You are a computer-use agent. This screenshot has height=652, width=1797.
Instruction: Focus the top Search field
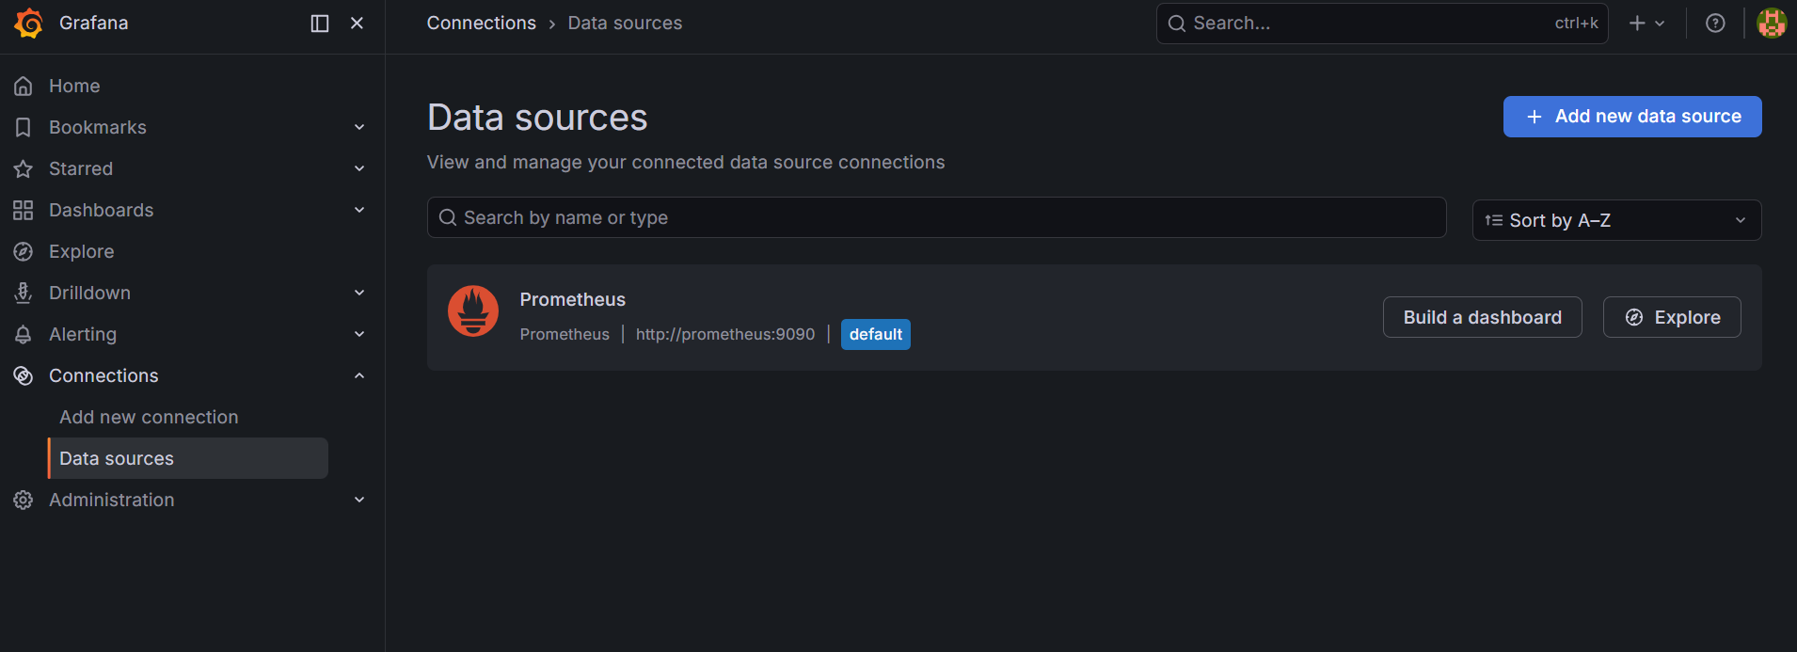[x=1382, y=24]
